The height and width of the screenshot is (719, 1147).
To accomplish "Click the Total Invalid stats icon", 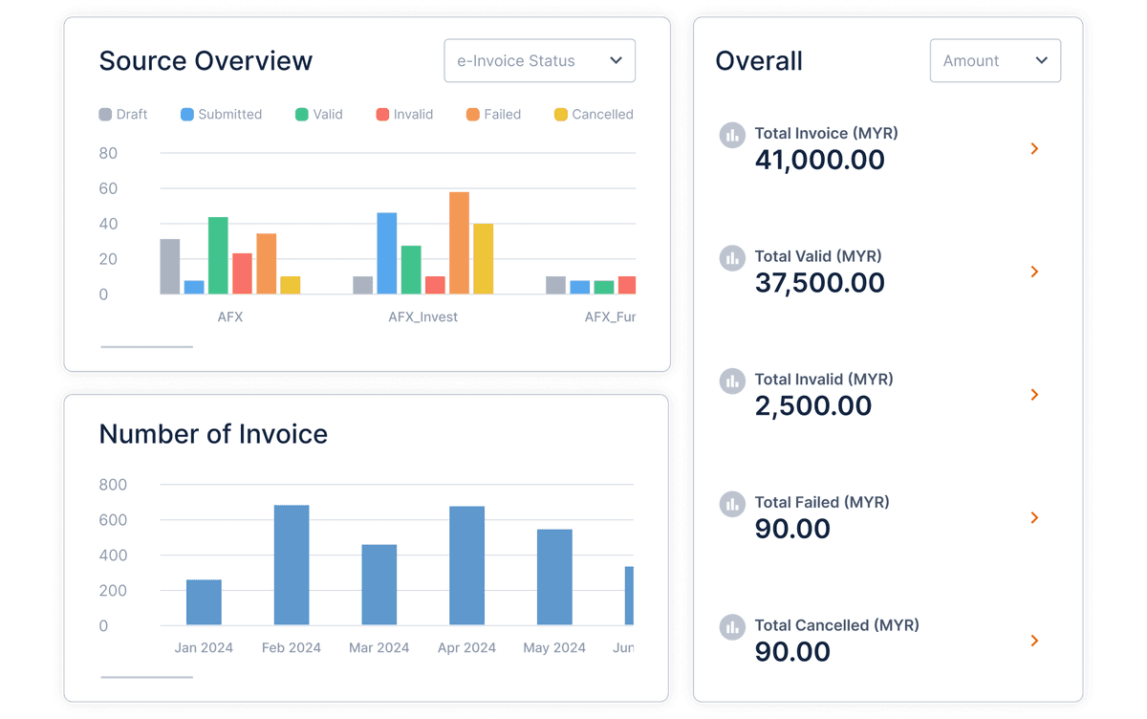I will pyautogui.click(x=732, y=381).
